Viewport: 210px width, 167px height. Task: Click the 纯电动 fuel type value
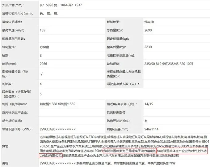149,22
